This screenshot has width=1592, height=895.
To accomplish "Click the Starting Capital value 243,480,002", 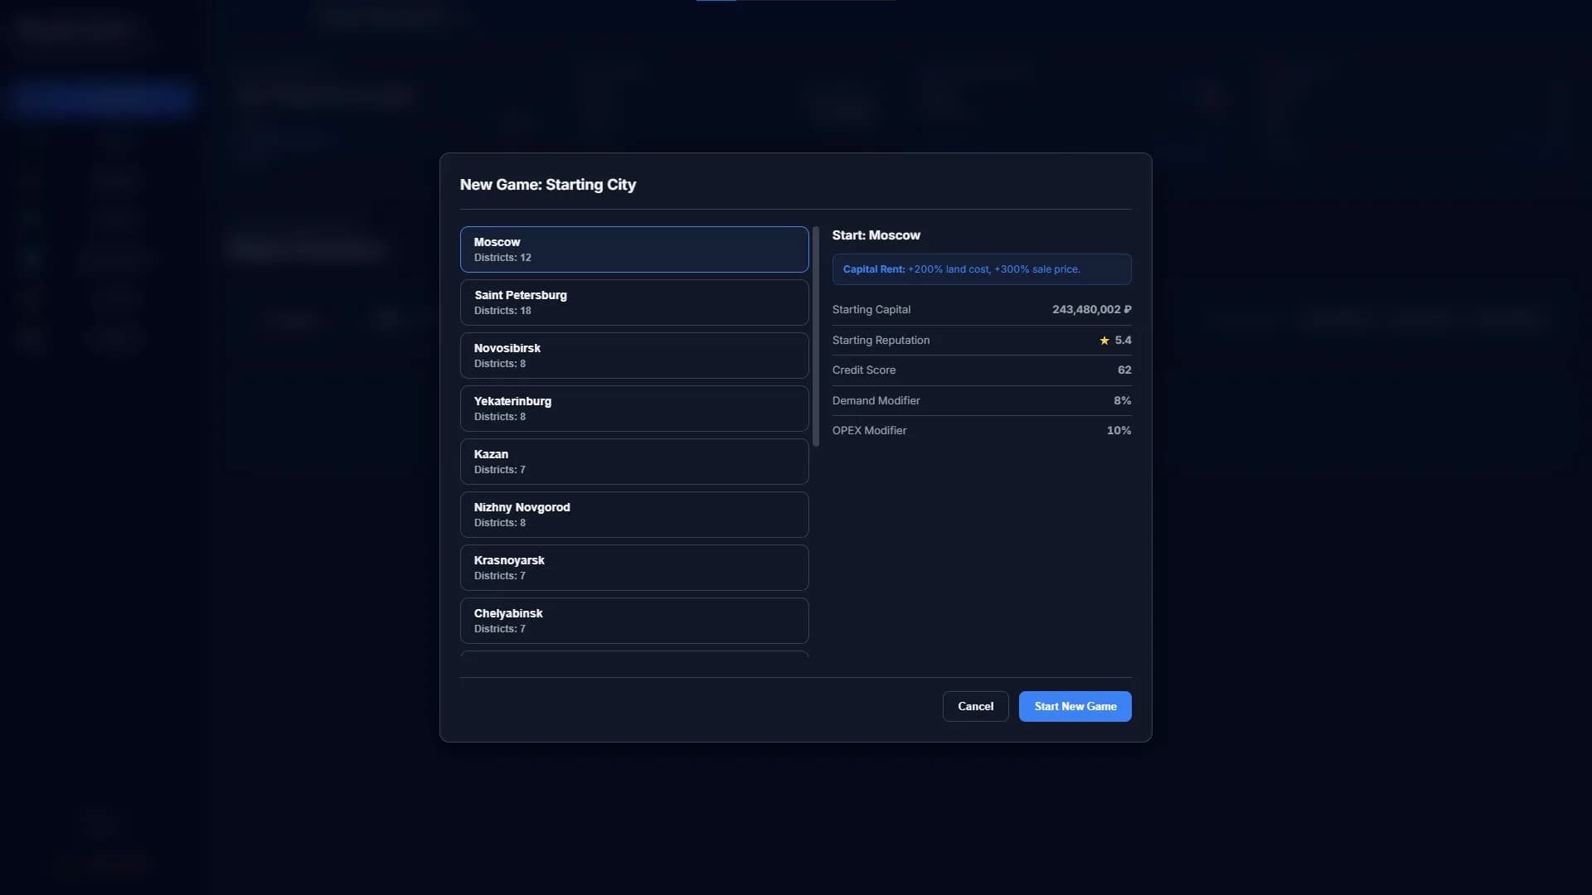I will pos(1092,309).
